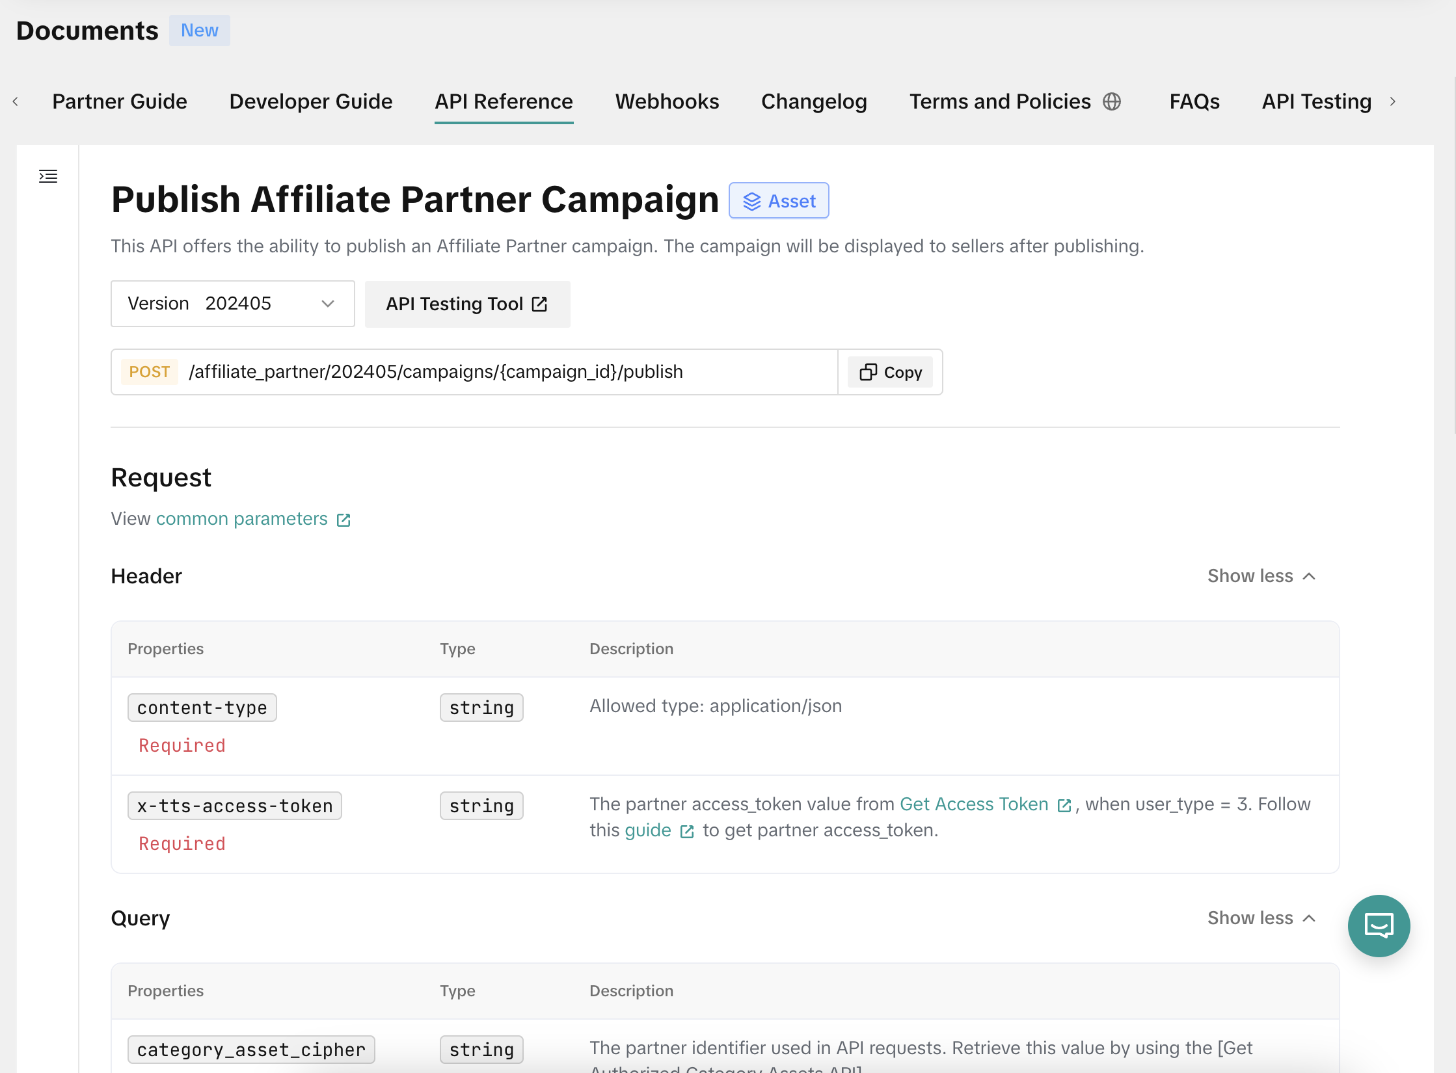This screenshot has width=1456, height=1073.
Task: Collapse the Query section with Show less
Action: (1261, 918)
